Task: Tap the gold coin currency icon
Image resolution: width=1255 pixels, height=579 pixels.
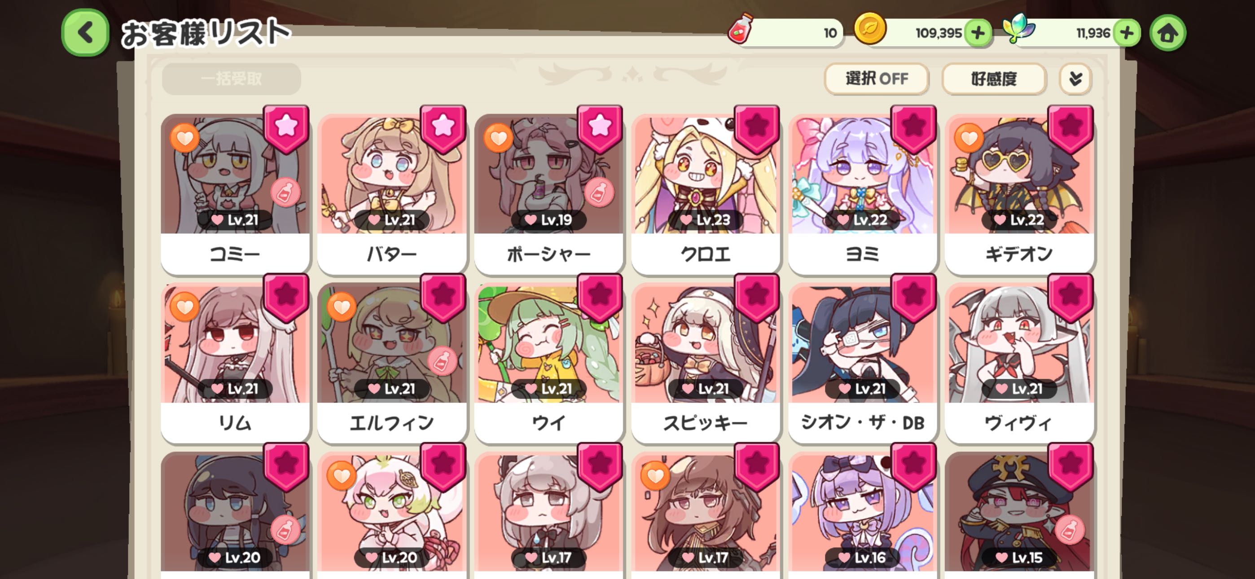Action: 869,29
